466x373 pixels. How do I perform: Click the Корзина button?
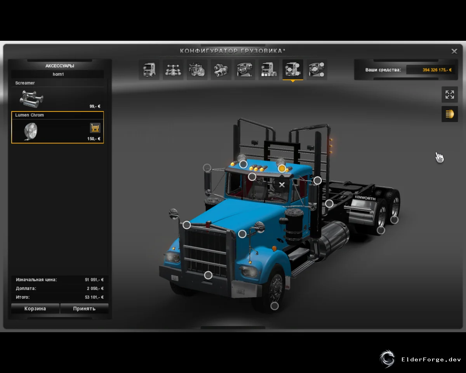pos(35,309)
